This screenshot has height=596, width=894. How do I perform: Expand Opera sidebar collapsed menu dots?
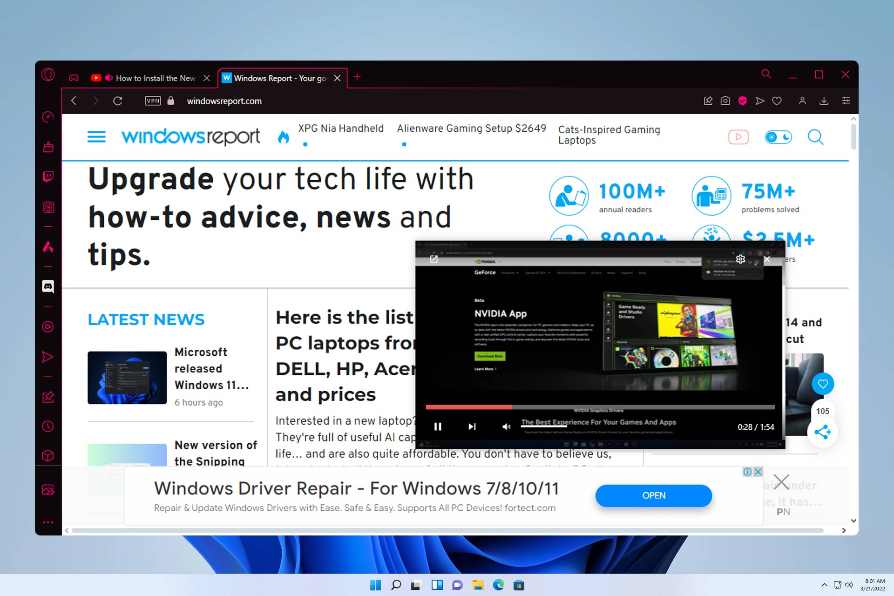point(47,522)
